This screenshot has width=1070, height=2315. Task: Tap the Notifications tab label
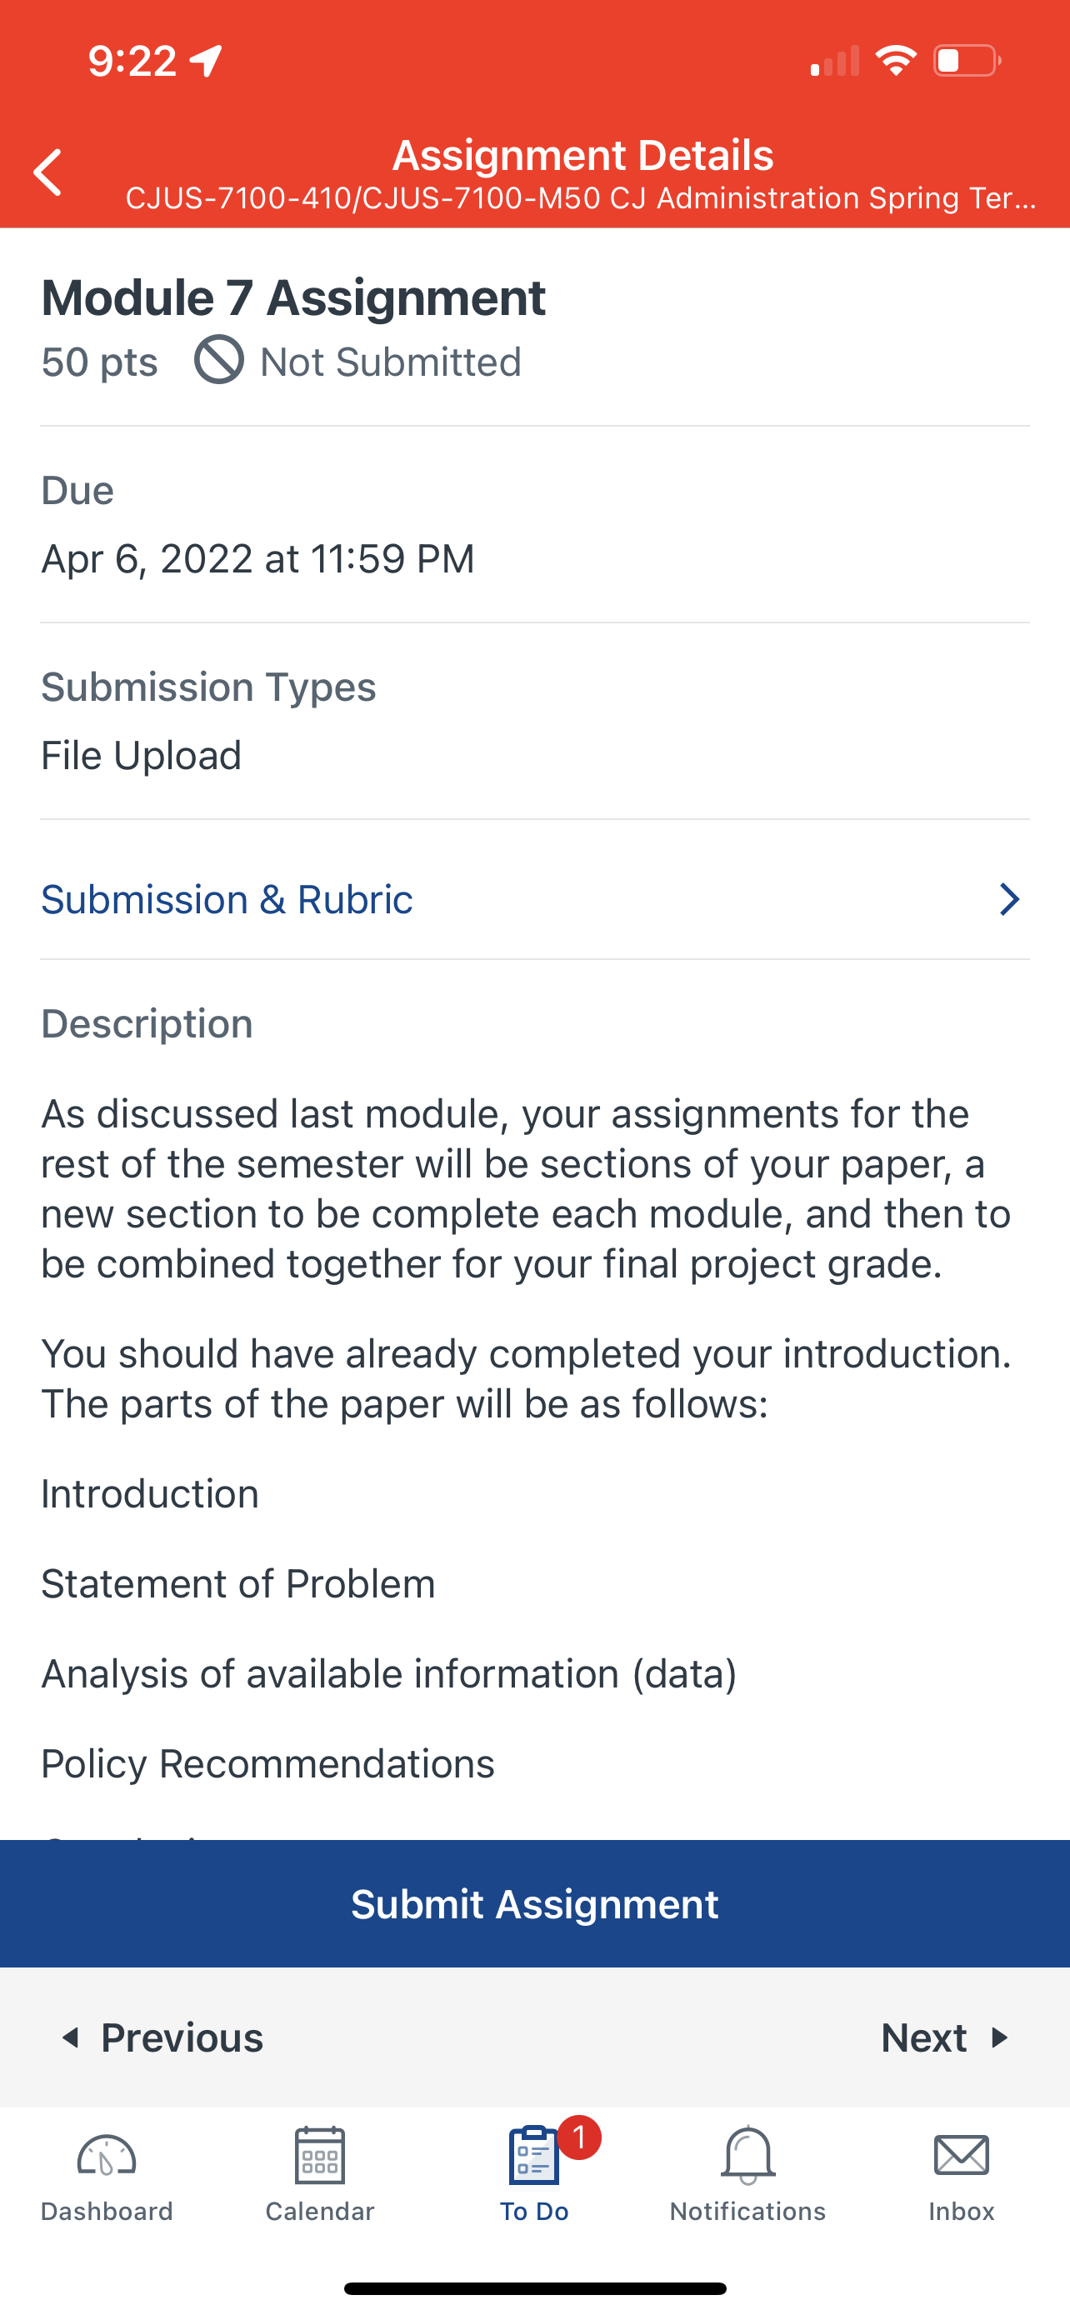747,2212
